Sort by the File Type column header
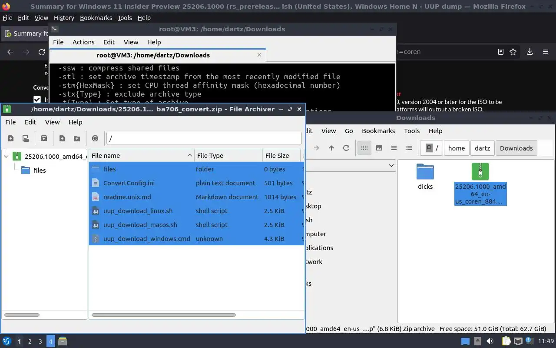 tap(228, 156)
